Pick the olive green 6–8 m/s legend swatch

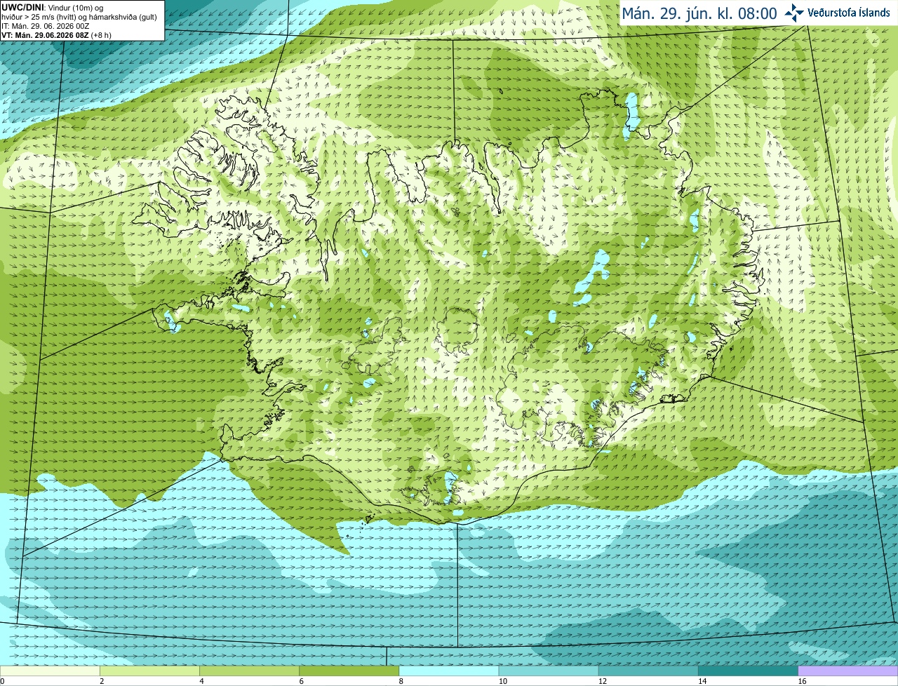349,671
